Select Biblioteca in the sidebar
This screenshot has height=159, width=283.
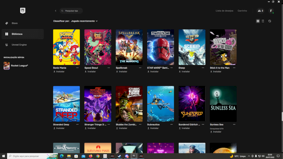[x=17, y=34]
